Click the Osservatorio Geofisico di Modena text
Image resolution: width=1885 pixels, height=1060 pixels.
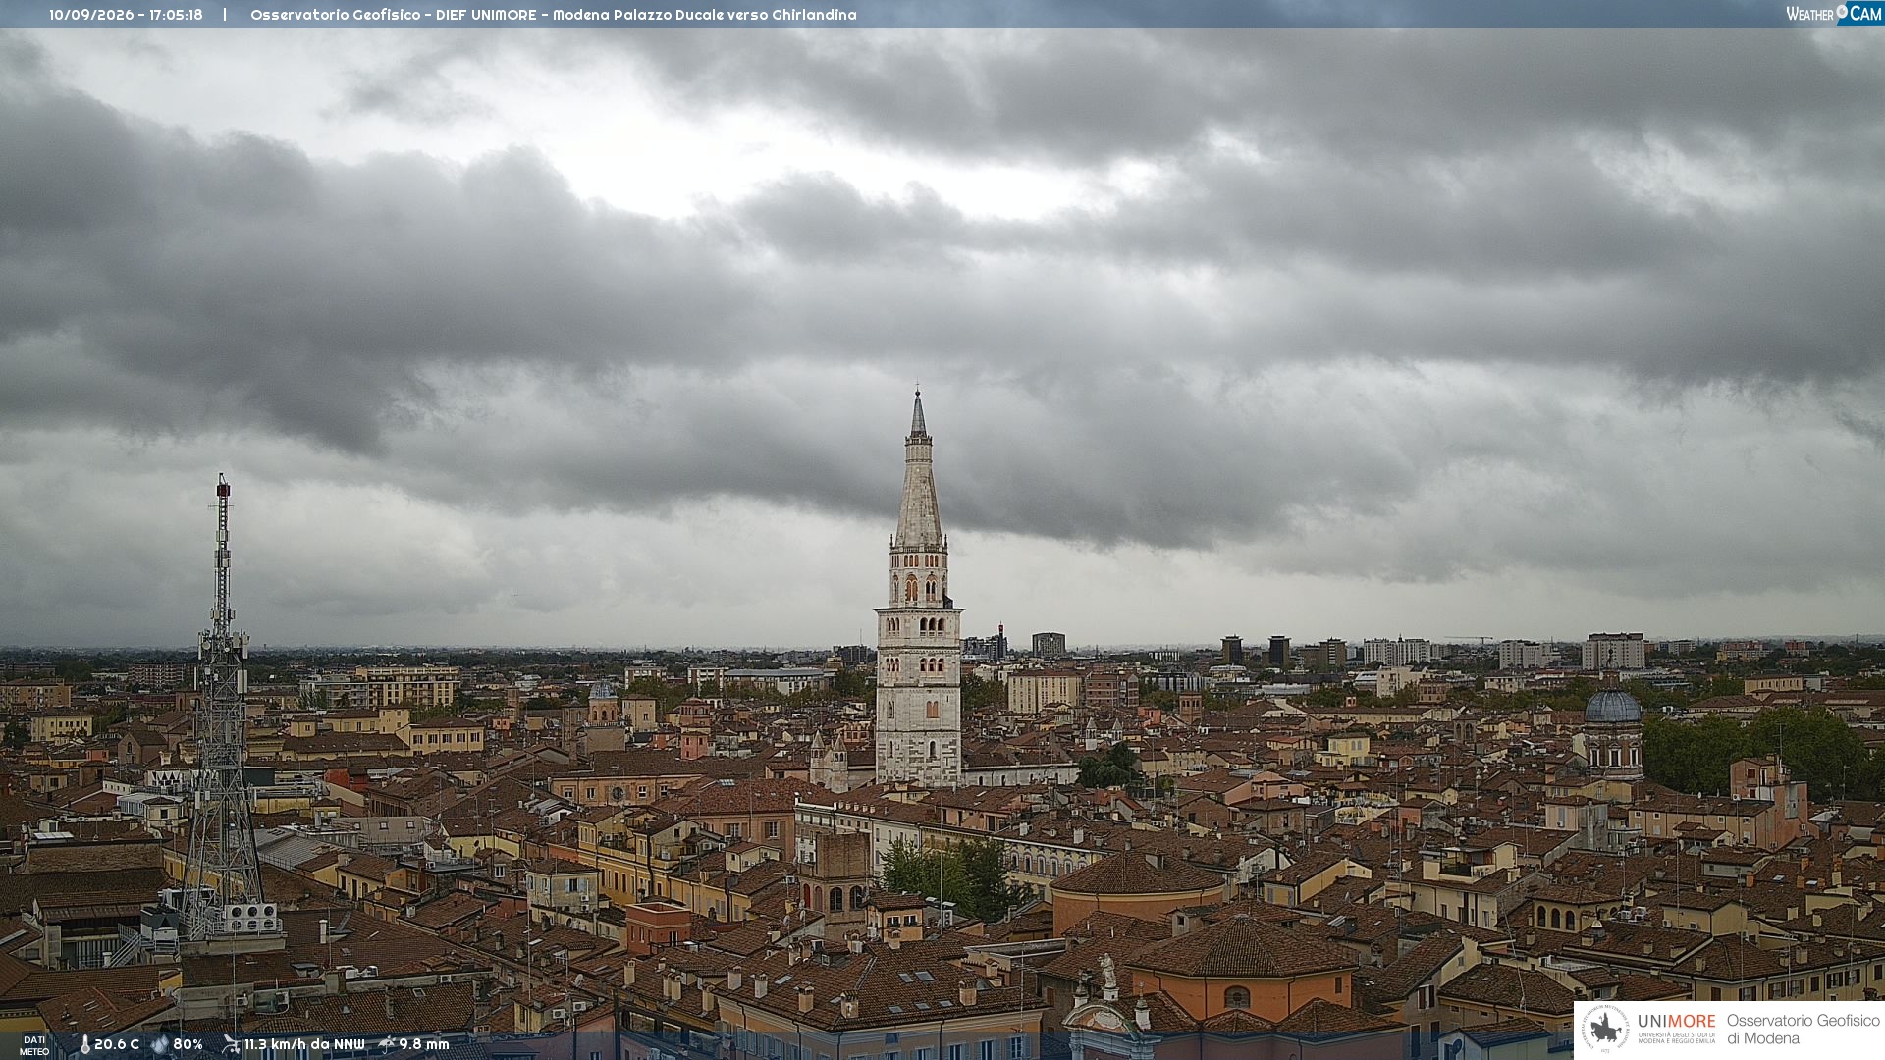[1803, 1030]
